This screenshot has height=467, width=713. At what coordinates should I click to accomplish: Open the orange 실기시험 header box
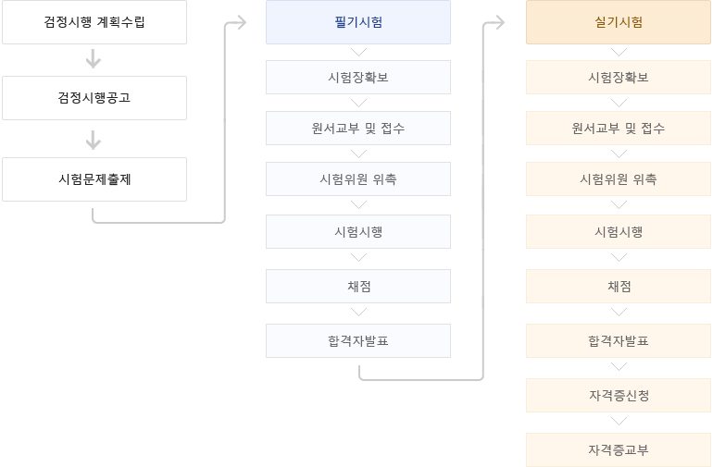[619, 22]
